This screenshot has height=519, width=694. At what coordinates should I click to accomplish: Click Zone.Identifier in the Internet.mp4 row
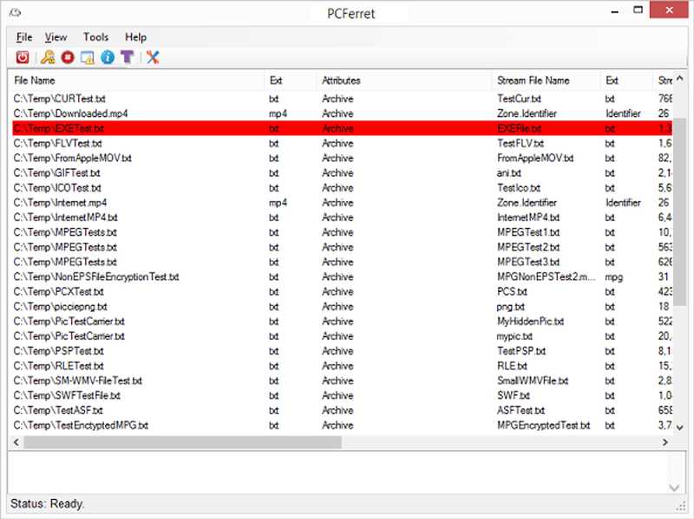[527, 203]
